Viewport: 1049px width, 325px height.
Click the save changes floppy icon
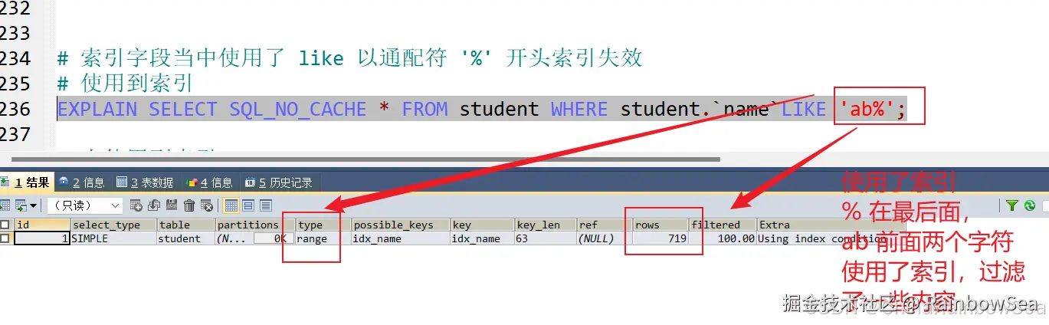172,205
